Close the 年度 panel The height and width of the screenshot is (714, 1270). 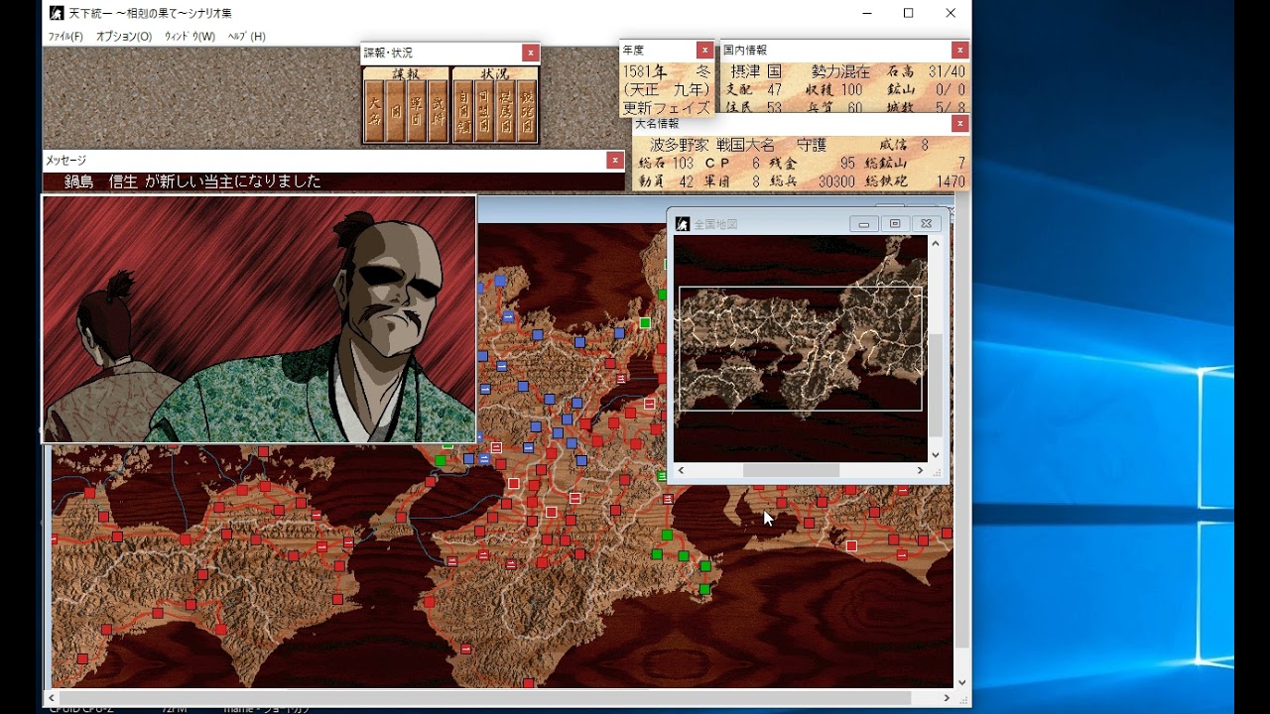click(704, 50)
